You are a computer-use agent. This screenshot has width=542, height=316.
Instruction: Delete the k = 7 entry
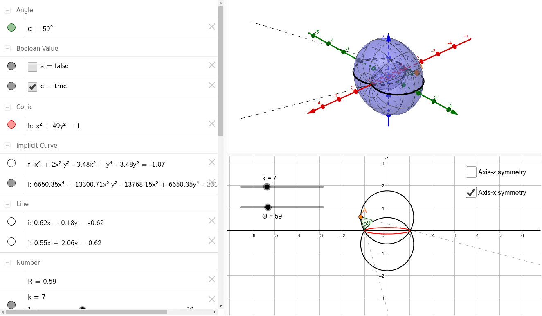(212, 299)
